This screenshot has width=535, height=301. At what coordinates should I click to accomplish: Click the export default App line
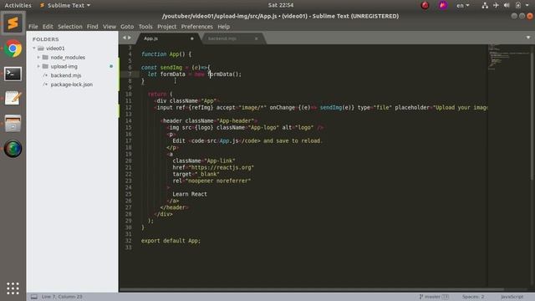(x=171, y=241)
